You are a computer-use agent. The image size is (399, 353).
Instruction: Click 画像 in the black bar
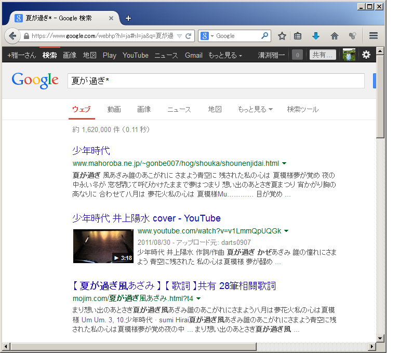coord(70,55)
